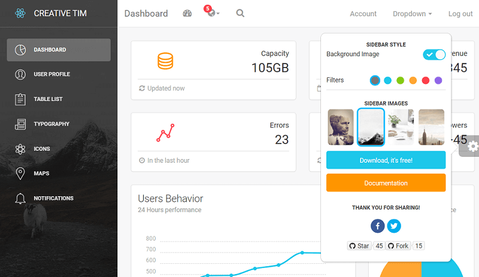
Task: Click the refresh icon beside Updated now
Action: (x=142, y=89)
